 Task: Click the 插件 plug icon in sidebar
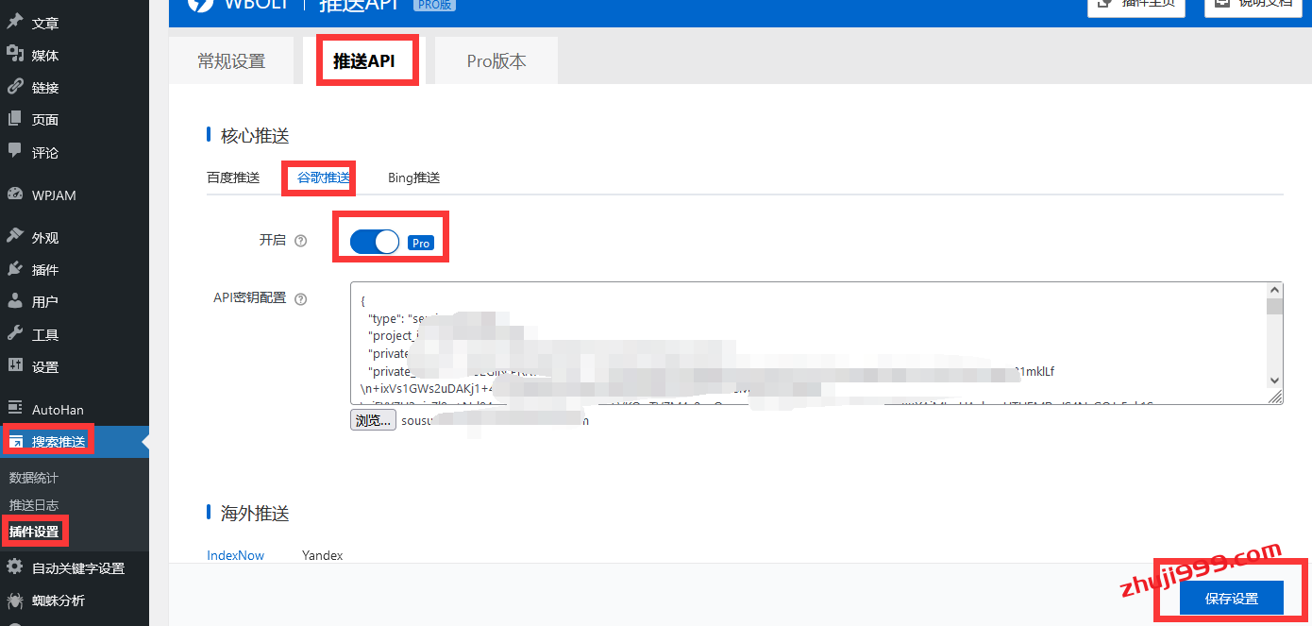point(15,269)
